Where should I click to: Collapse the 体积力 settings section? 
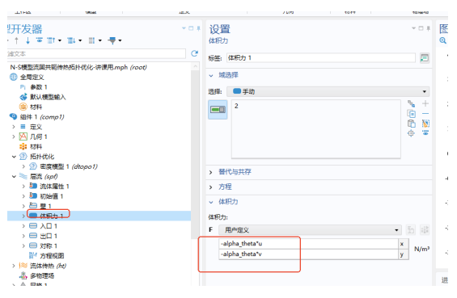coord(211,202)
